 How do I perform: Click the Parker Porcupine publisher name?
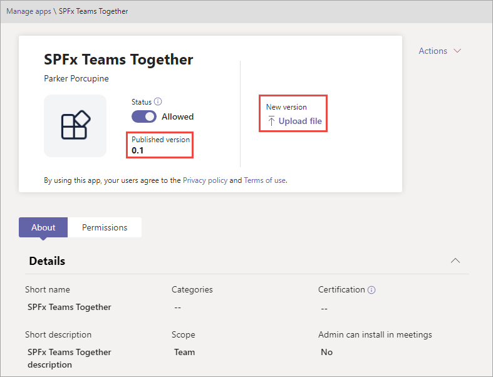[76, 79]
